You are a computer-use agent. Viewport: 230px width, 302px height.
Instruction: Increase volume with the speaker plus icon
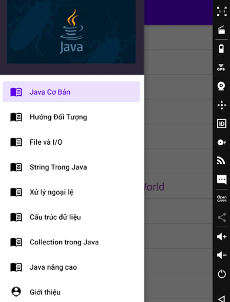pyautogui.click(x=222, y=237)
